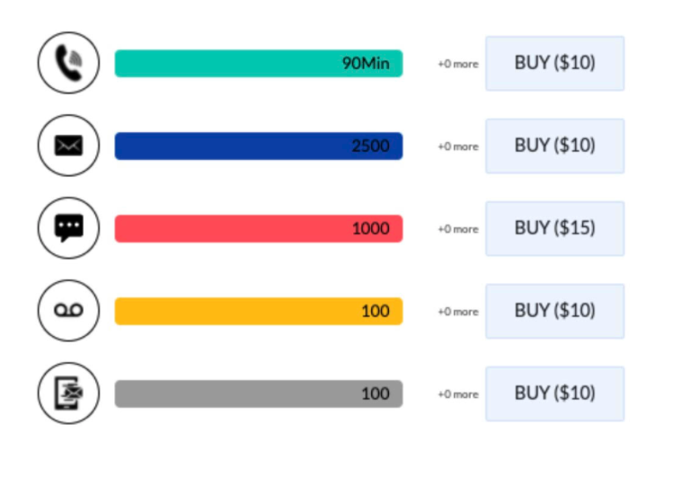Click the gray 100 usage bar
Screen dimensions: 673x503
point(259,394)
